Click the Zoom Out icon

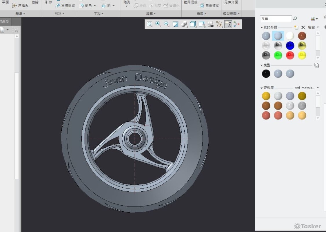pyautogui.click(x=167, y=24)
